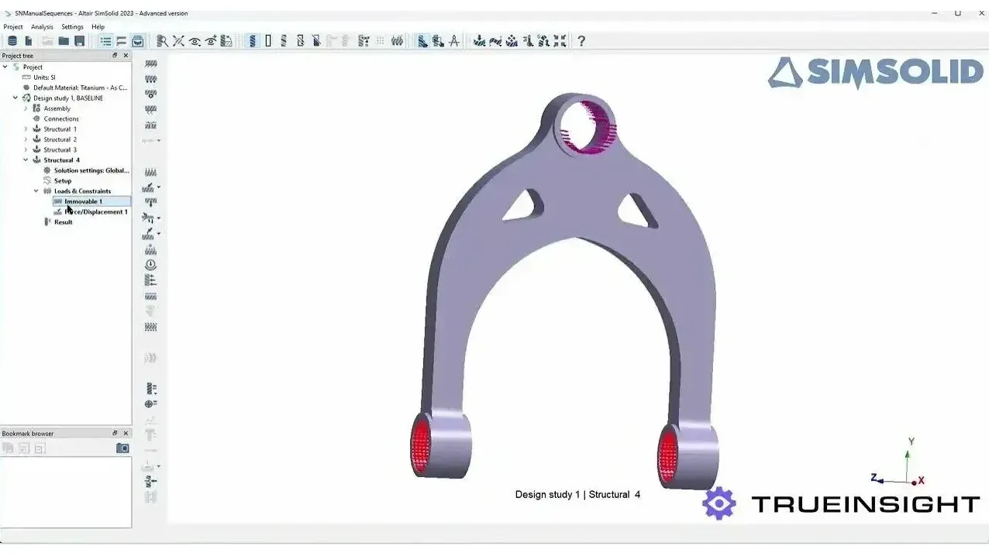
Task: Click the camera bookmark capture icon
Action: [122, 448]
